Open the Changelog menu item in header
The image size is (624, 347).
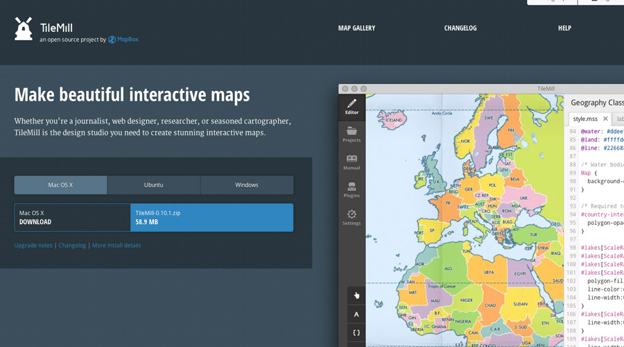point(460,28)
